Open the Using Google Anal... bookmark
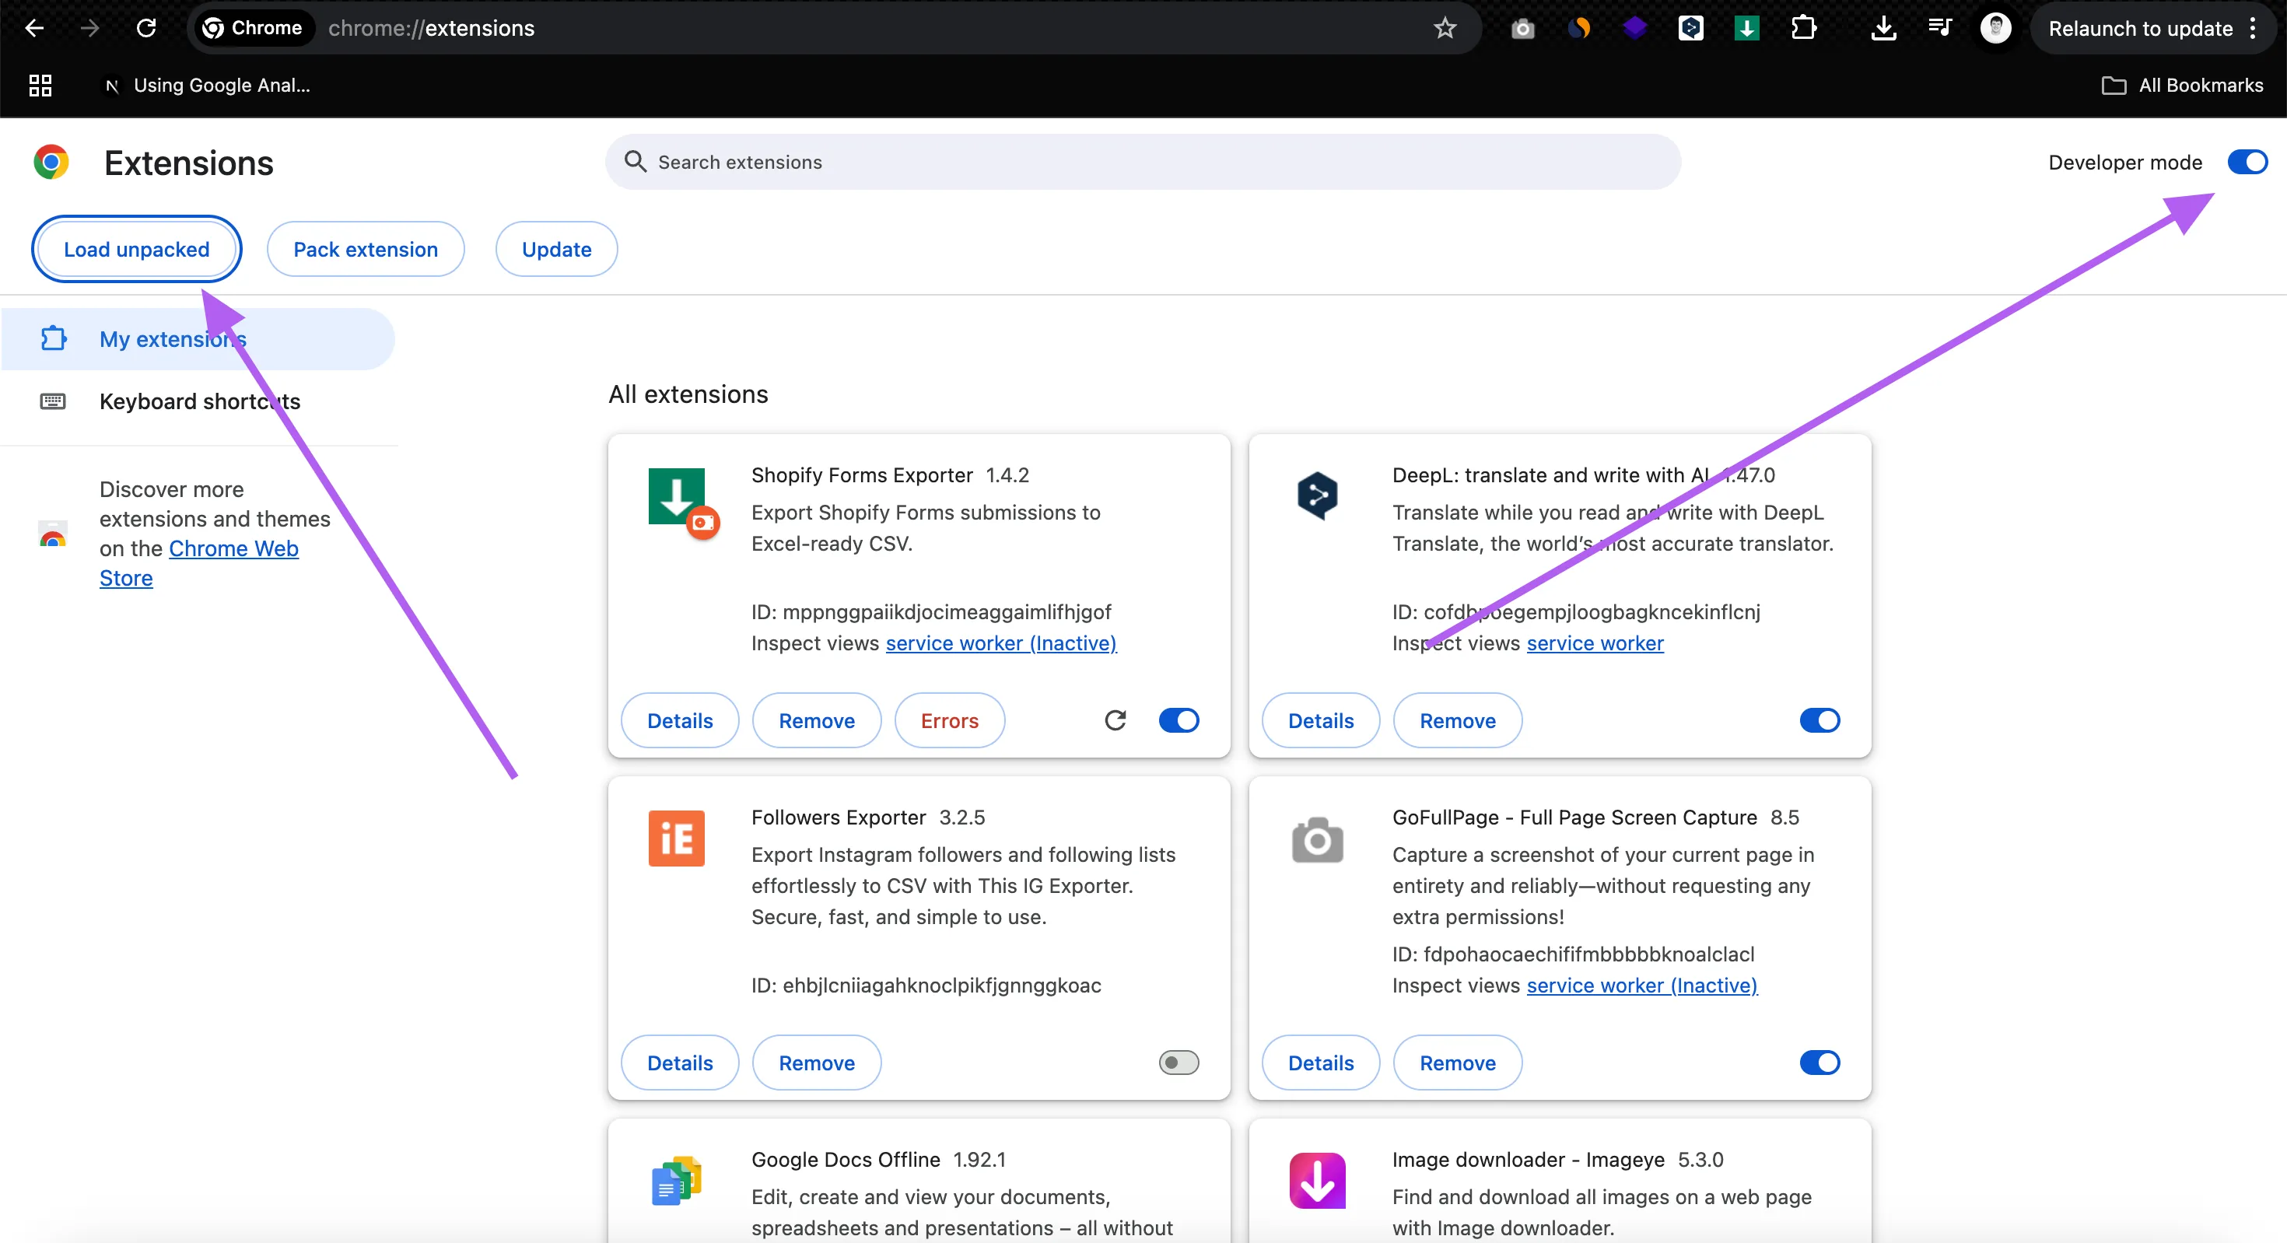The image size is (2287, 1243). pyautogui.click(x=208, y=86)
